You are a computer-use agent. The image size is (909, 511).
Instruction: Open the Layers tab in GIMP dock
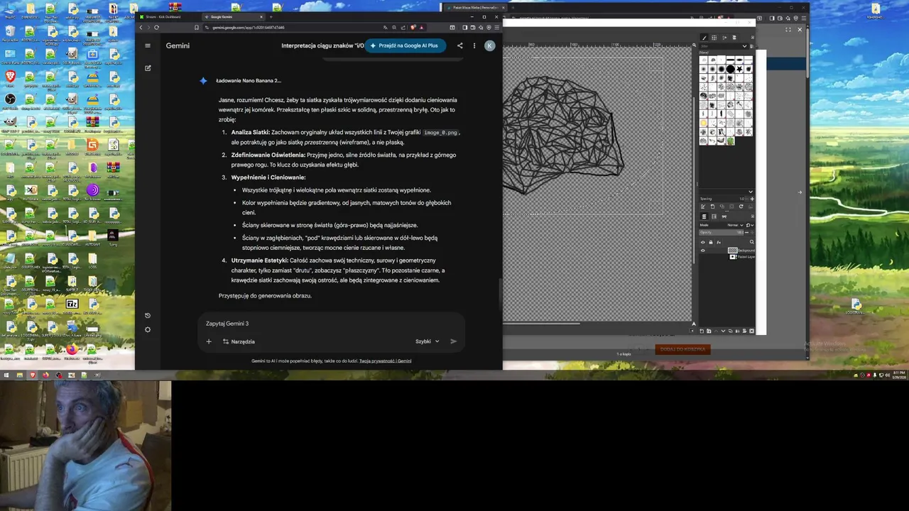tap(704, 216)
